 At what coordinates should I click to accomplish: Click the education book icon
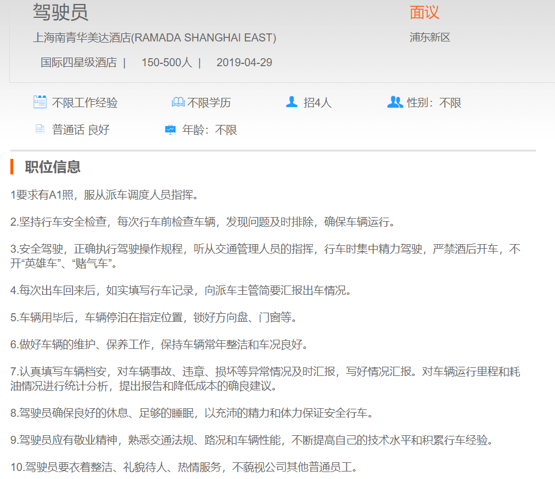click(178, 102)
